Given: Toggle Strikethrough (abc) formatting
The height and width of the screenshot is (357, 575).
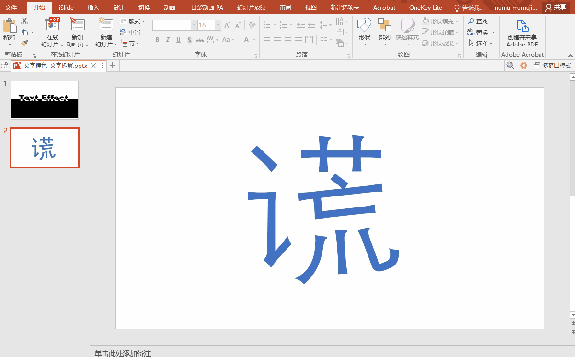Looking at the screenshot, I should pyautogui.click(x=200, y=40).
